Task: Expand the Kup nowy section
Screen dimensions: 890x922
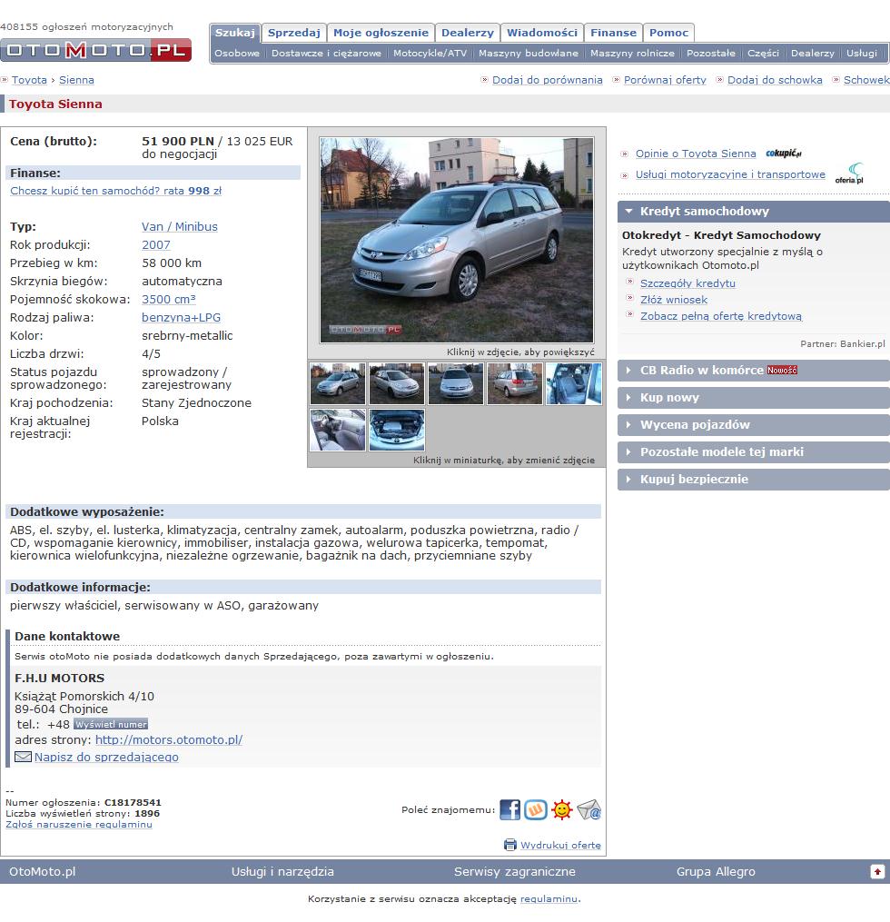Action: click(754, 398)
